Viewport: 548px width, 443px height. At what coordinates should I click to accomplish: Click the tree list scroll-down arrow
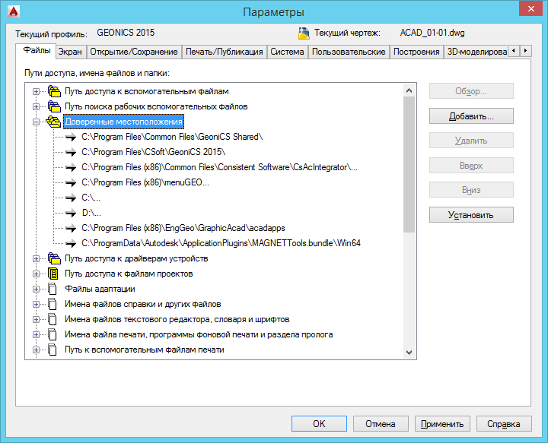409,352
